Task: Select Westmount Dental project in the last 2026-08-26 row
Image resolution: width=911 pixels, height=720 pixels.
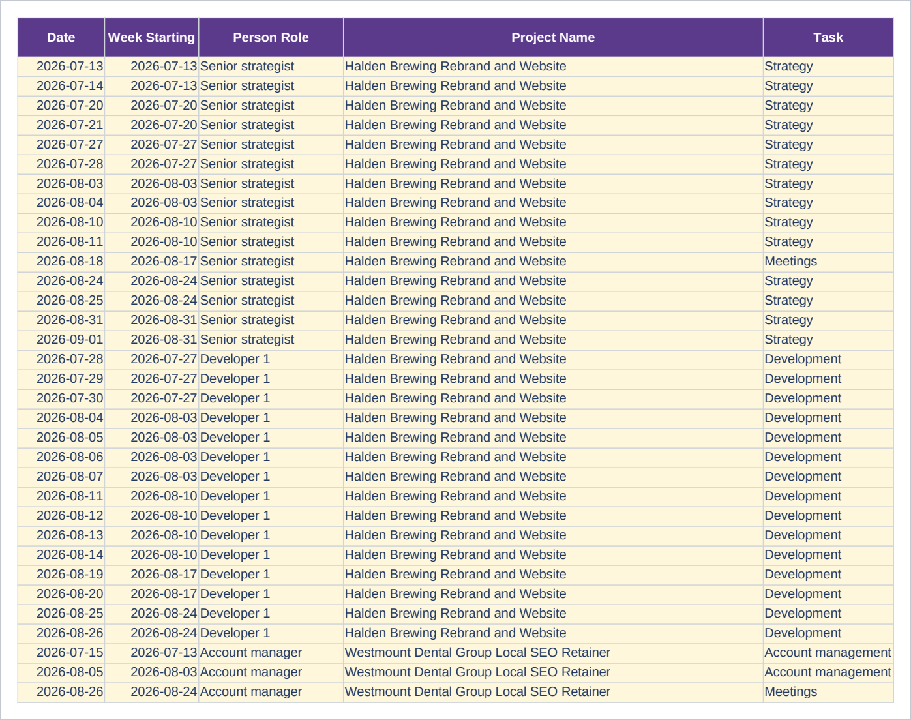Action: tap(553, 692)
